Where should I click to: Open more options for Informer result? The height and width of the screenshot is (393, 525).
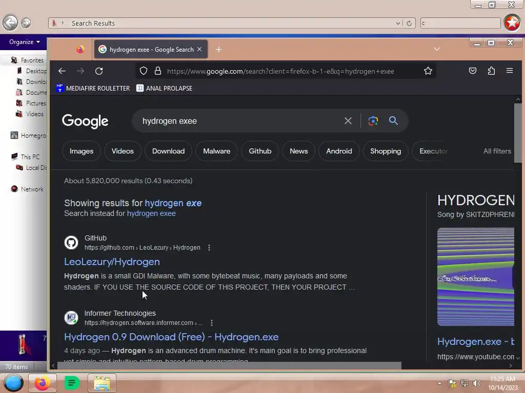pyautogui.click(x=212, y=323)
